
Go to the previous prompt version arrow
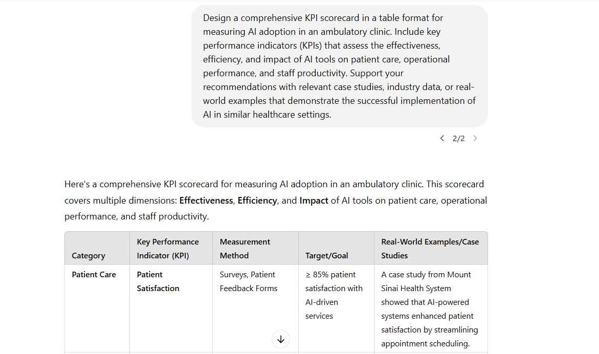tap(442, 138)
